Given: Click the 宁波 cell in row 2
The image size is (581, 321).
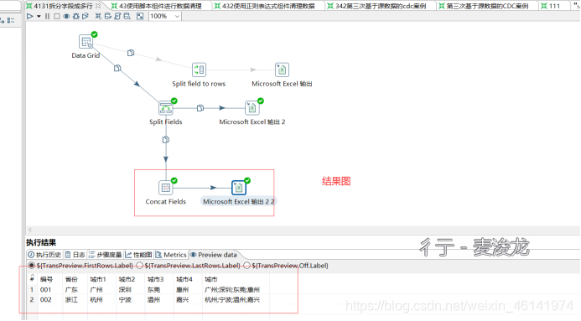Looking at the screenshot, I should click(125, 299).
